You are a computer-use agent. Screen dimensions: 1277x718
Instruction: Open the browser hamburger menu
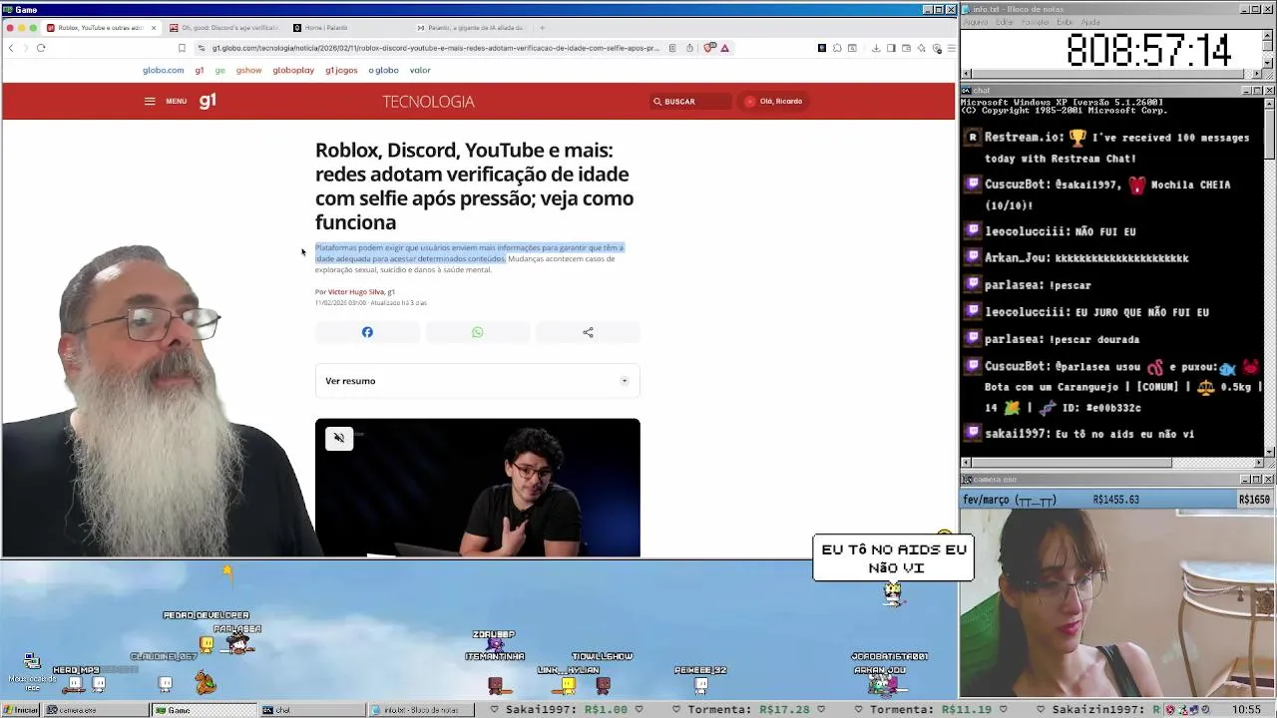[951, 48]
